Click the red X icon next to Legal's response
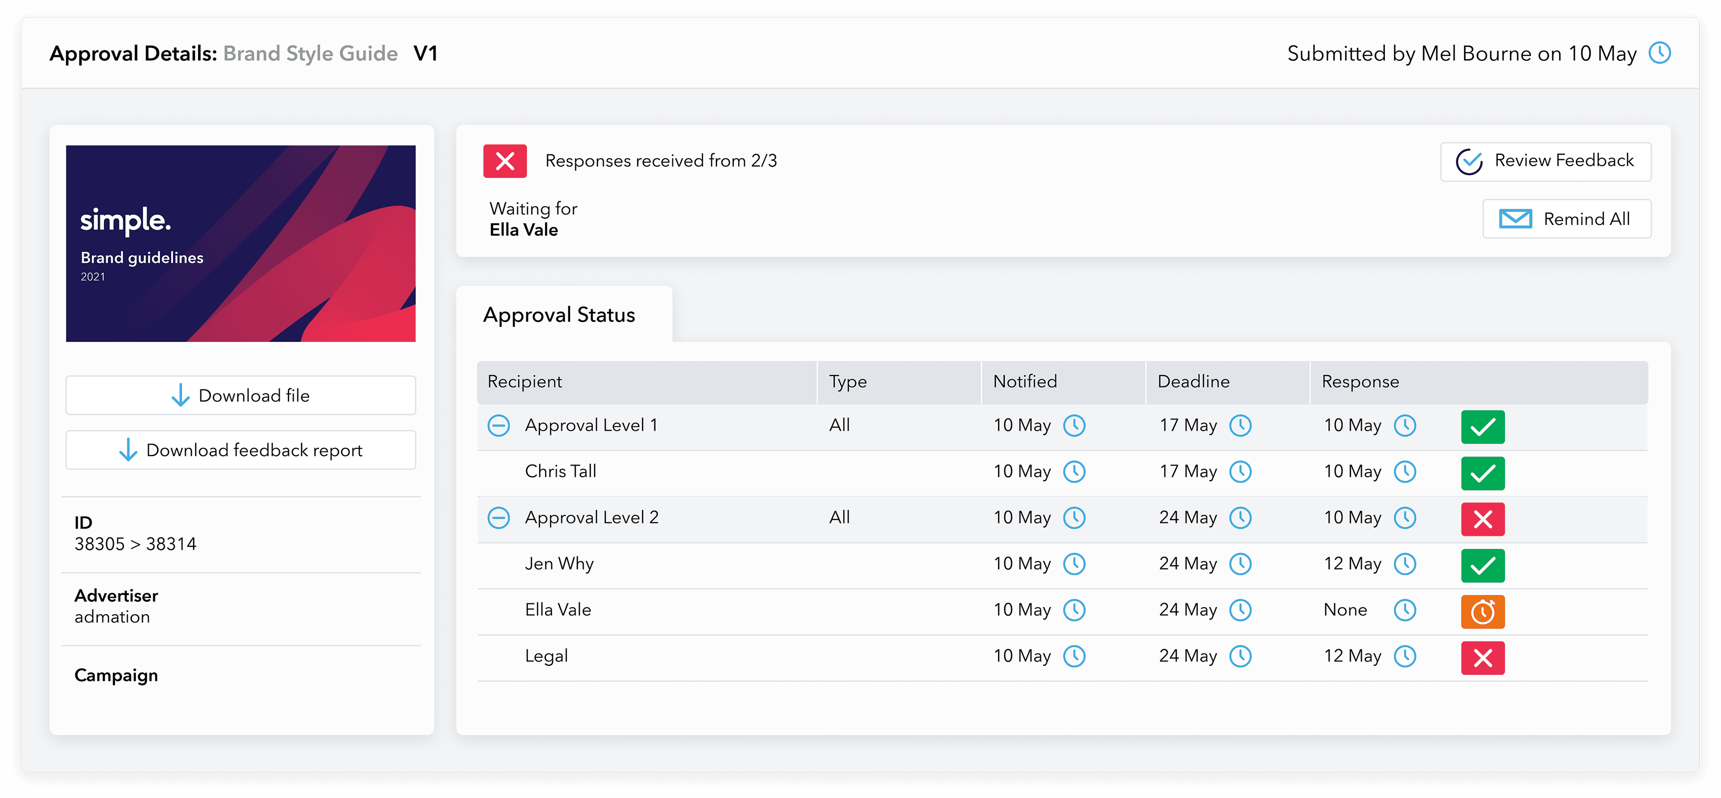The width and height of the screenshot is (1721, 798). click(1483, 658)
